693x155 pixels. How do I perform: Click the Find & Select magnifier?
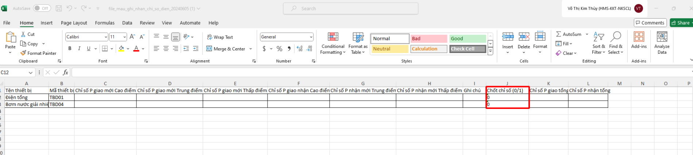(x=616, y=37)
